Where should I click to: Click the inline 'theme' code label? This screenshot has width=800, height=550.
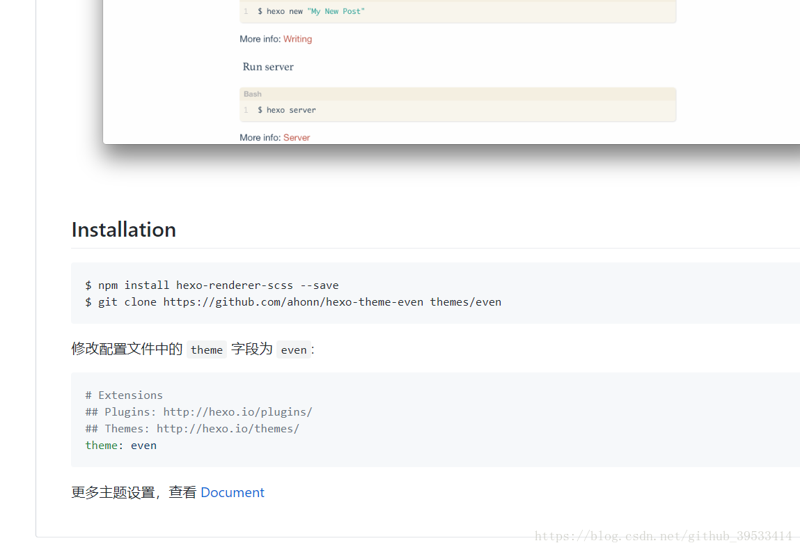[x=207, y=350]
